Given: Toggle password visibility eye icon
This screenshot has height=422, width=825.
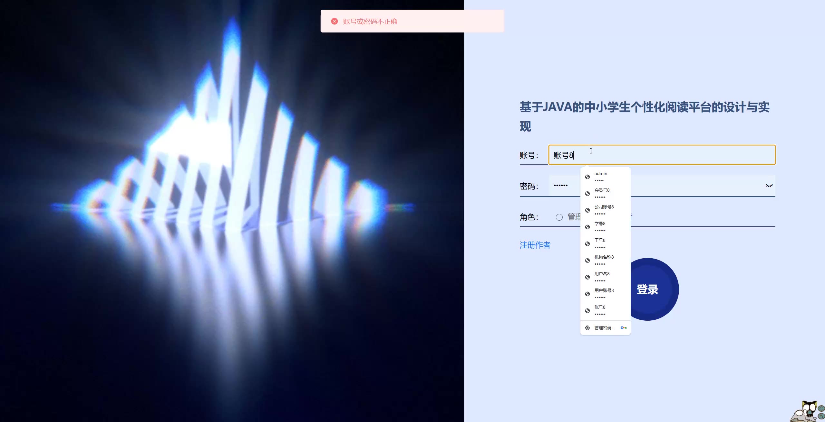Looking at the screenshot, I should click(769, 186).
